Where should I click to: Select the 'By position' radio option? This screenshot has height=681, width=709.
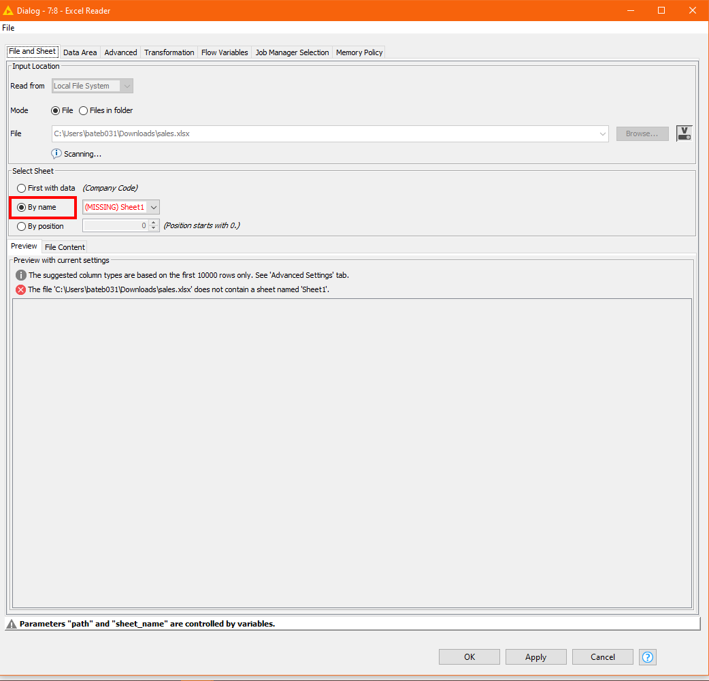coord(22,226)
